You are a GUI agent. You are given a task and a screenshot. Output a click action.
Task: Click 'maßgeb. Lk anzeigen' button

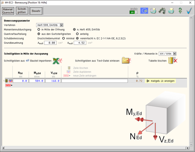point(161,81)
